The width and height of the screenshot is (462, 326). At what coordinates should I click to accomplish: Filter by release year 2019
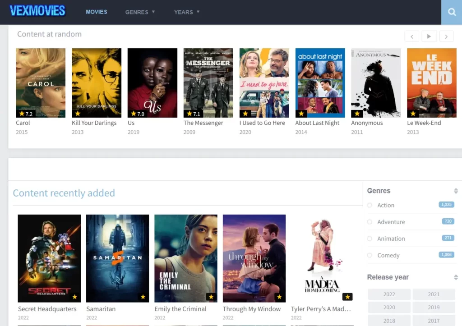click(x=434, y=308)
